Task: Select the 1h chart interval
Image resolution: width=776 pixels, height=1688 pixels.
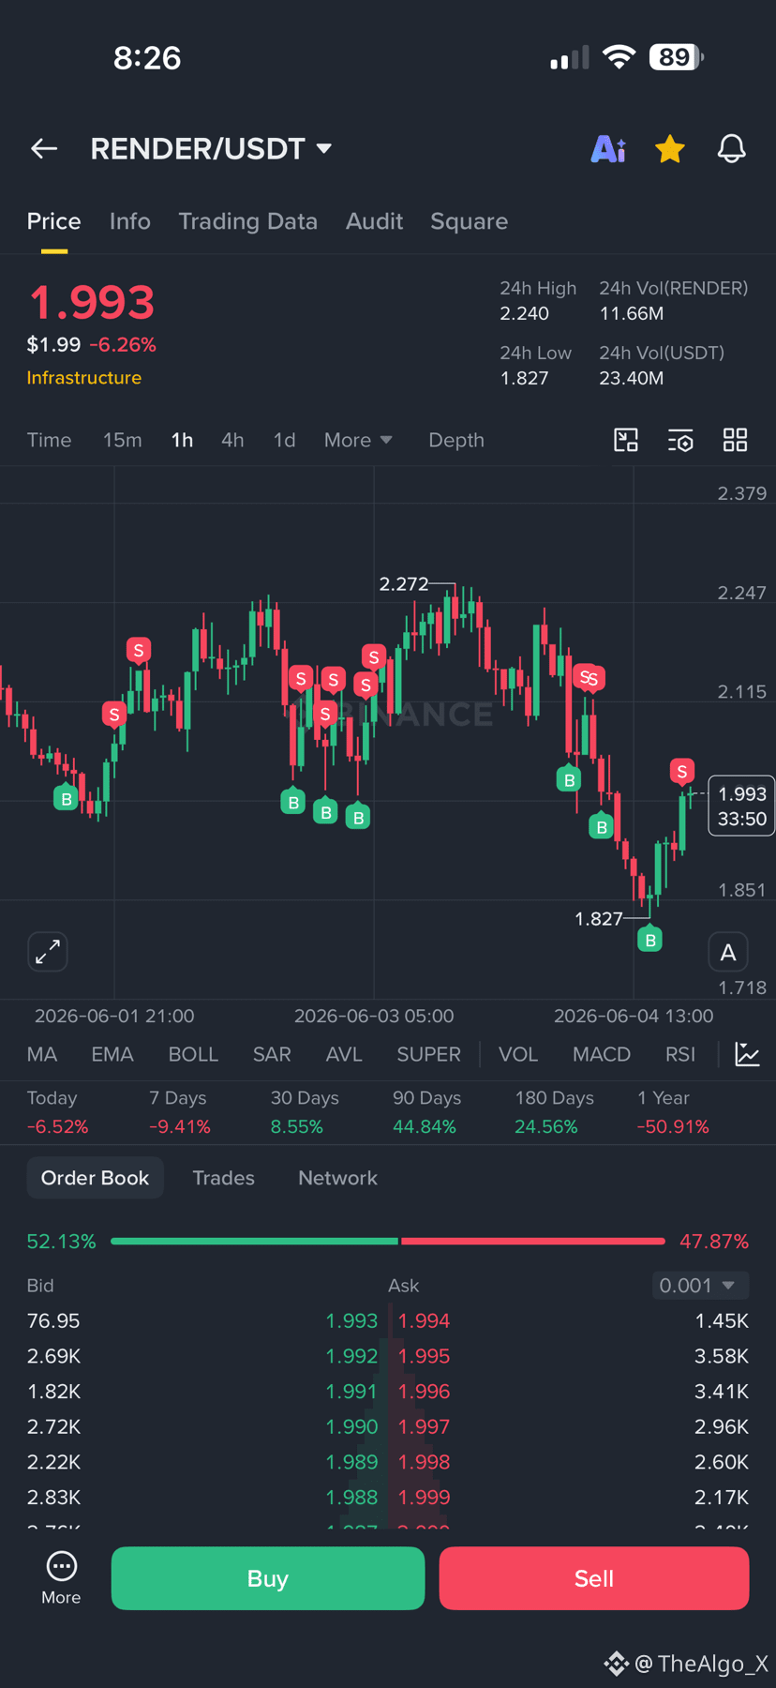Action: coord(182,440)
